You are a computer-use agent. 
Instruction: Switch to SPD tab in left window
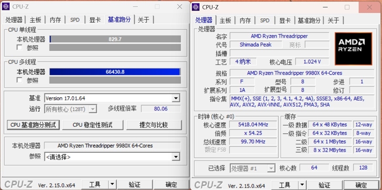pos(75,20)
